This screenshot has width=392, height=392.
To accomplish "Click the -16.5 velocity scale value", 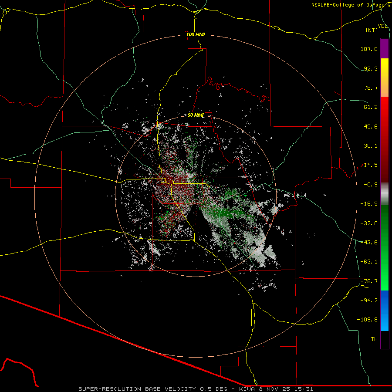I will 369,204.
